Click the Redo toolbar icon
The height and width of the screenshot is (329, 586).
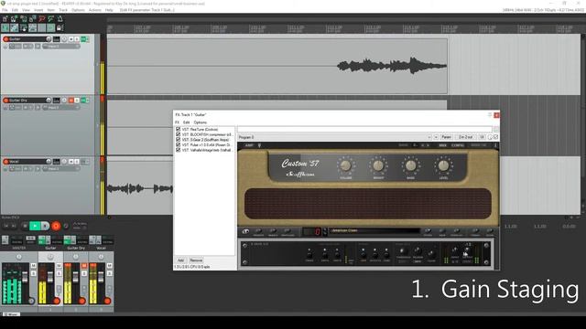[x=51, y=18]
